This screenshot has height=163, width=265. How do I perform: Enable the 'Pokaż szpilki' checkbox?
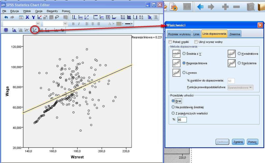170,42
